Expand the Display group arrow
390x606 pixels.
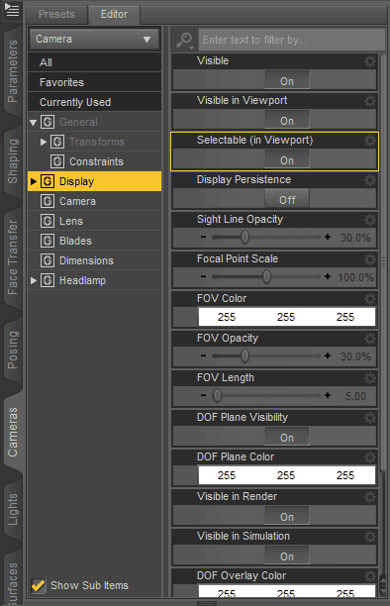[x=34, y=181]
